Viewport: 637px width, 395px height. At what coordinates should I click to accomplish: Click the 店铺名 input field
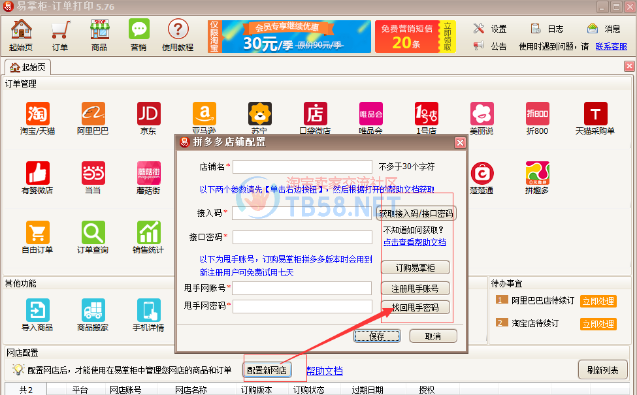[x=302, y=167]
